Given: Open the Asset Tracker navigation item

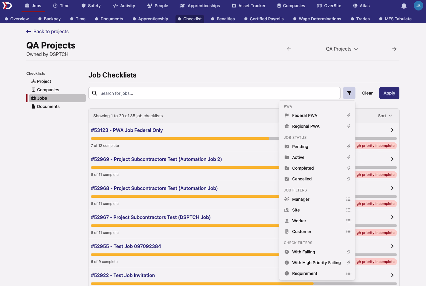Looking at the screenshot, I should 248,6.
